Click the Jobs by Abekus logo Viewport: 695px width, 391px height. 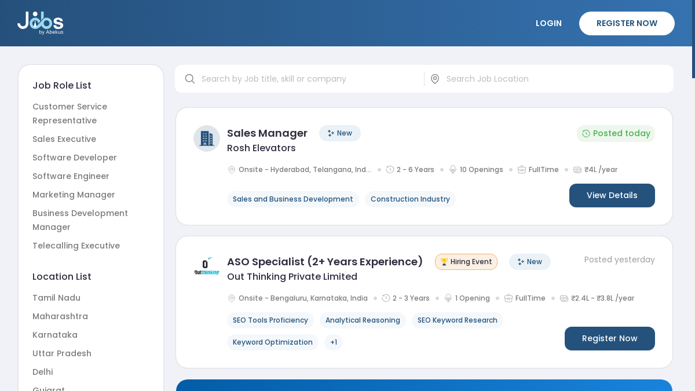click(x=40, y=23)
